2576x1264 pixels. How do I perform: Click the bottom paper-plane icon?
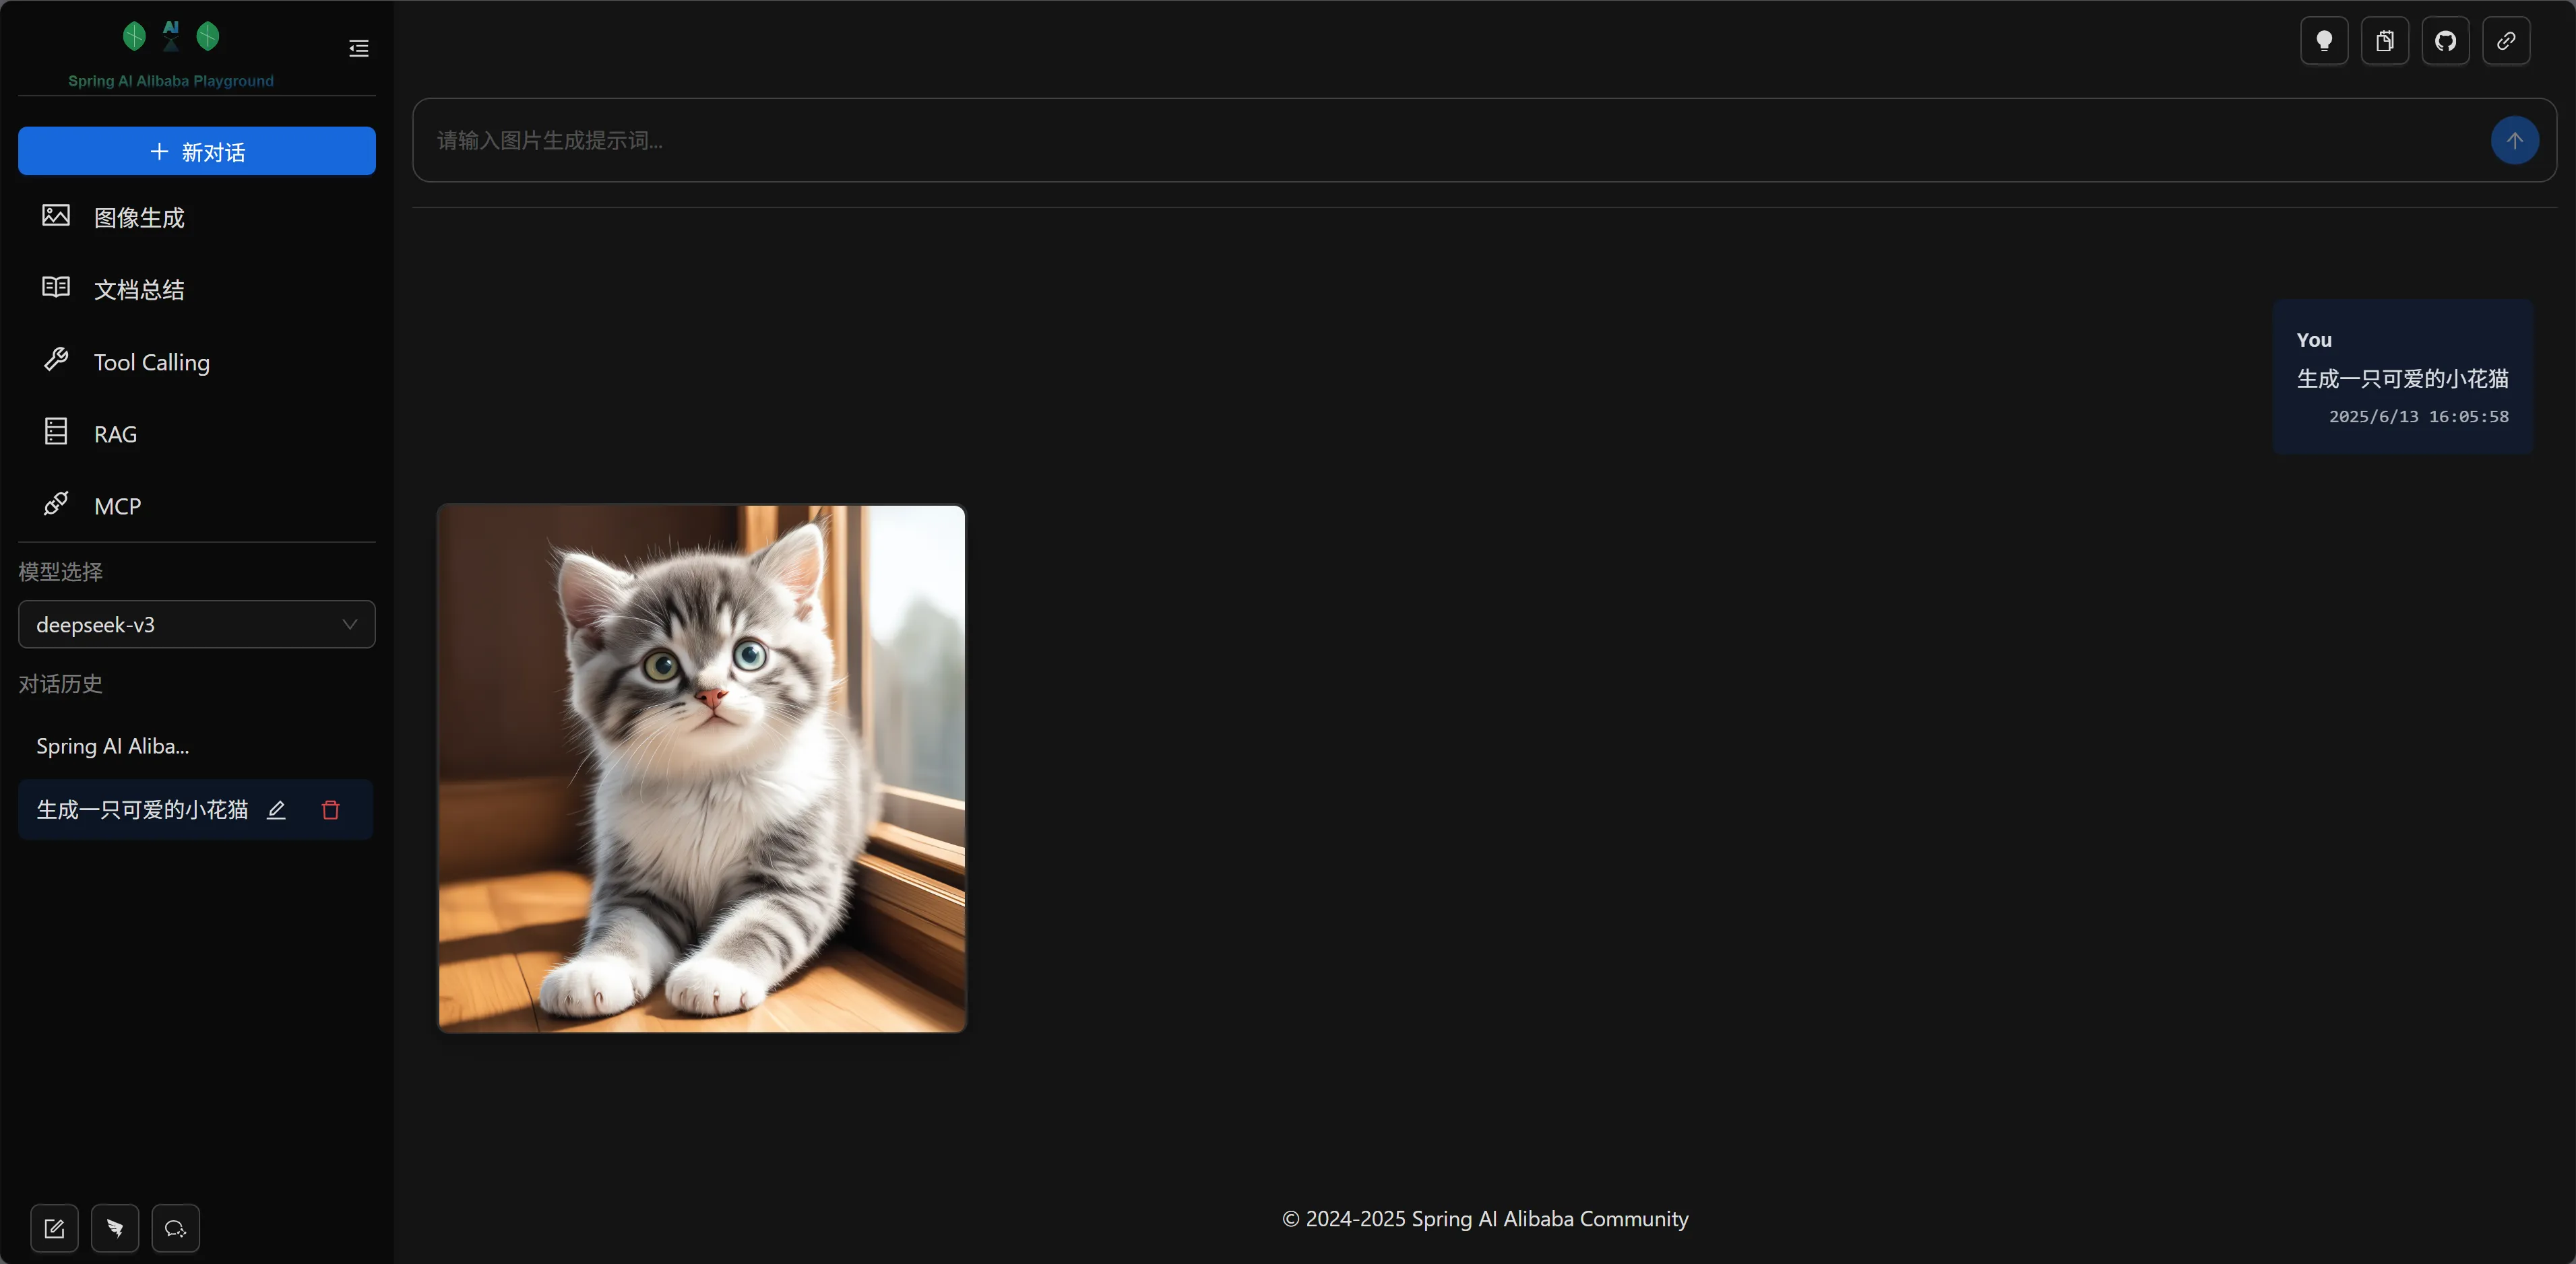[115, 1228]
